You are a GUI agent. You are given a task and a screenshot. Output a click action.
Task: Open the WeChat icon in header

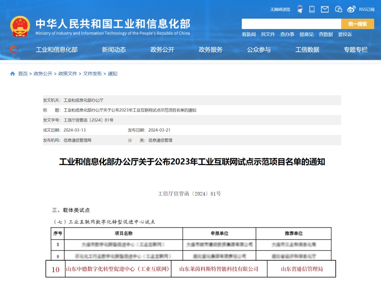coord(338,9)
